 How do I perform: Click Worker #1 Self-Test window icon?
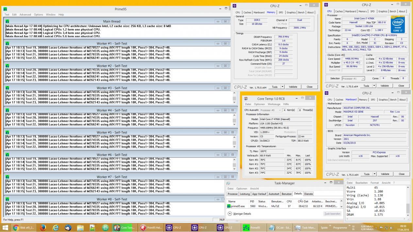coord(7,43)
